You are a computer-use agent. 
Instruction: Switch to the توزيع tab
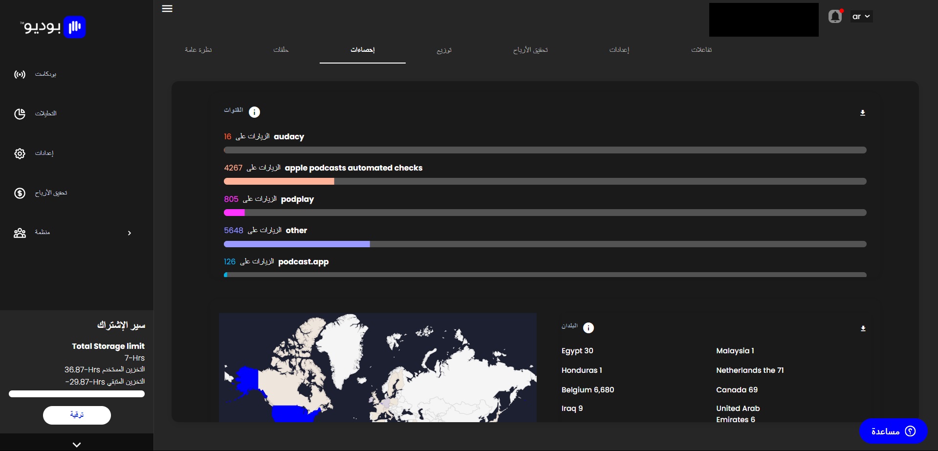[444, 50]
